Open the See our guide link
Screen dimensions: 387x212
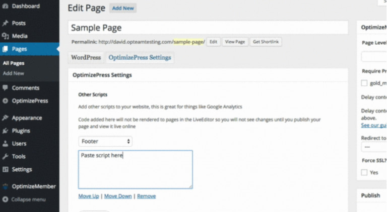(374, 125)
